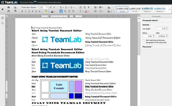Click the insert table icon
Image resolution: width=172 pixels, height=106 pixels.
(x=95, y=7)
